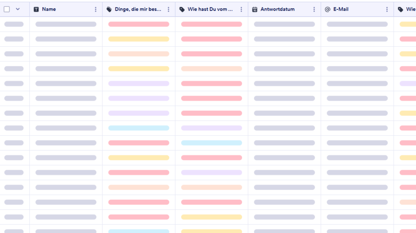Click tag icon of 'Wie hast Du vom…' column
Viewport: 416px width, 233px height.
(x=182, y=9)
